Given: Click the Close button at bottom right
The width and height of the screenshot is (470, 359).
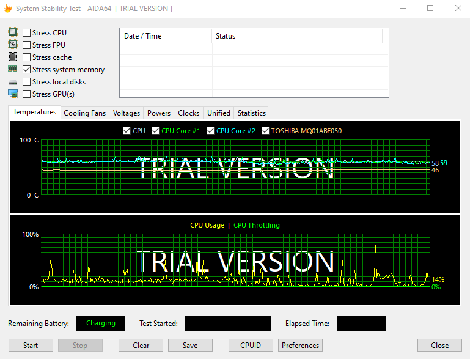Looking at the screenshot, I should click(x=439, y=345).
